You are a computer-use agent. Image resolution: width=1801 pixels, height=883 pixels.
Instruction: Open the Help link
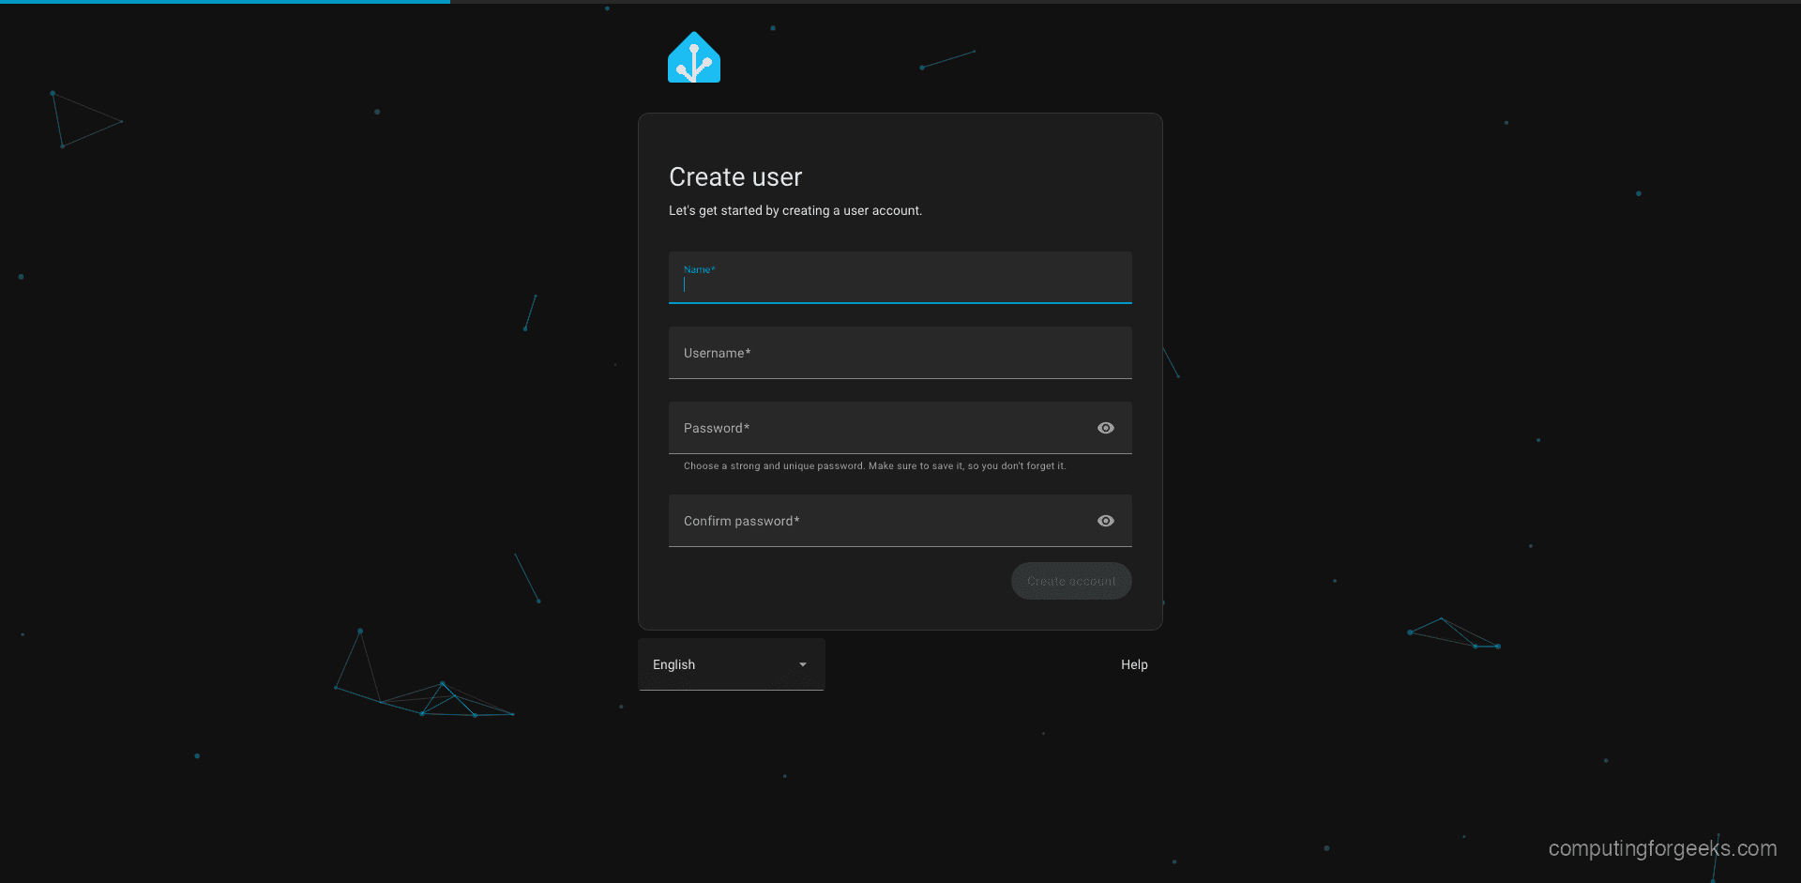(x=1133, y=664)
